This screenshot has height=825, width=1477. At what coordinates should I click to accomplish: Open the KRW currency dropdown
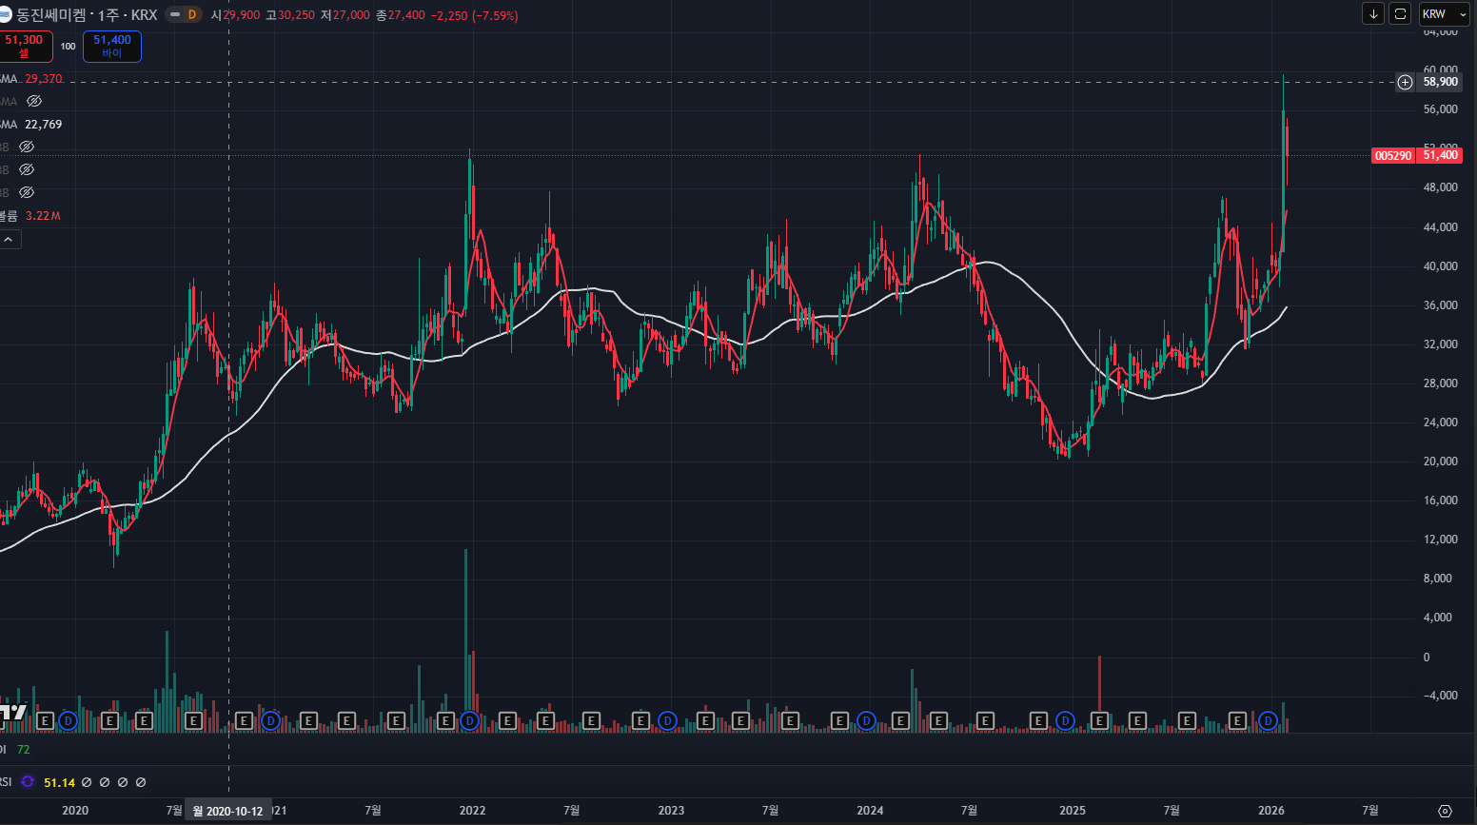click(x=1444, y=13)
